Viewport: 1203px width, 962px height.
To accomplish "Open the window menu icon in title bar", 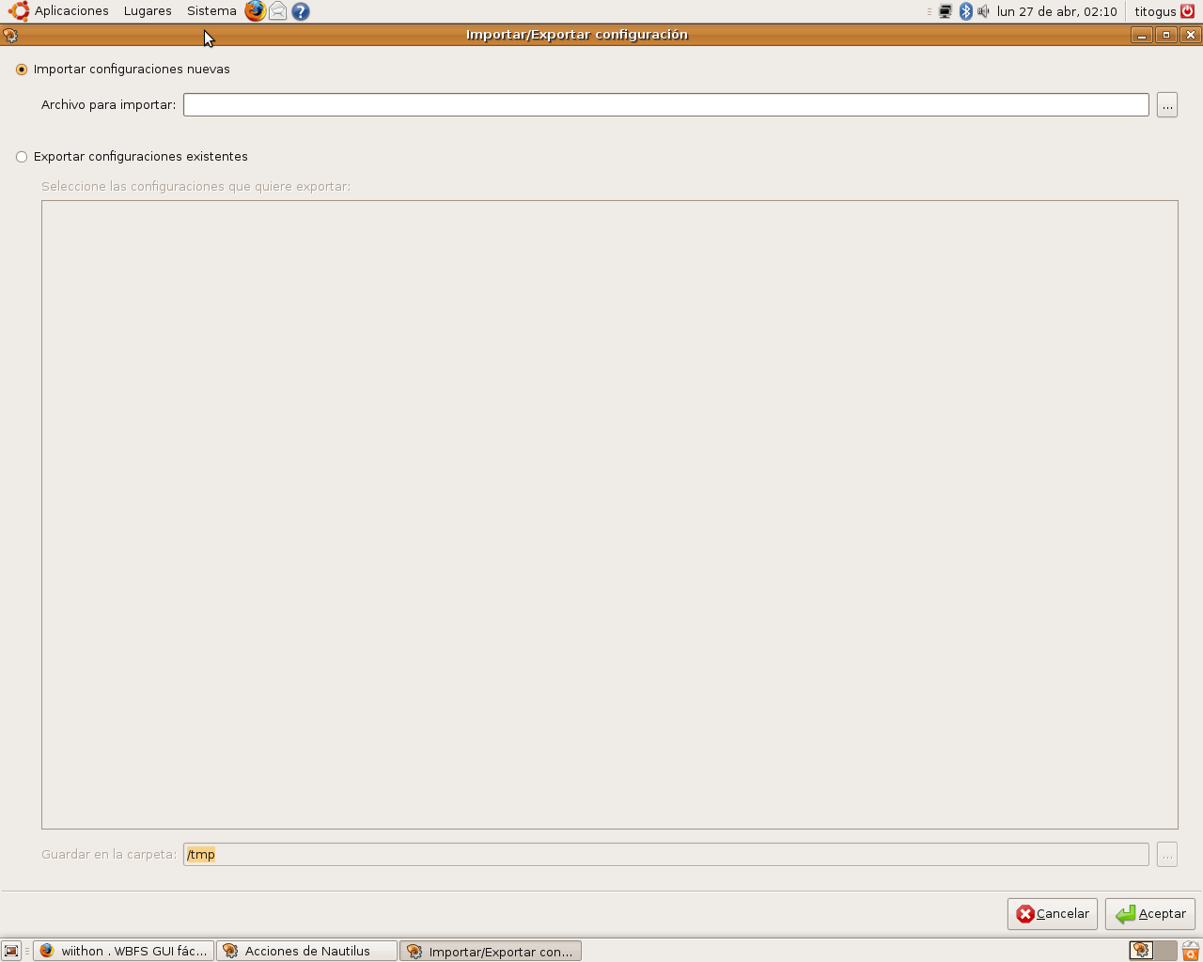I will pos(10,35).
